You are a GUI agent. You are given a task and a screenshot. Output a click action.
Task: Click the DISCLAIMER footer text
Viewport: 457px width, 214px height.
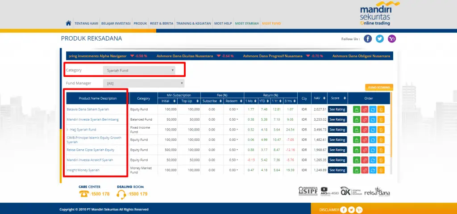coord(329,210)
